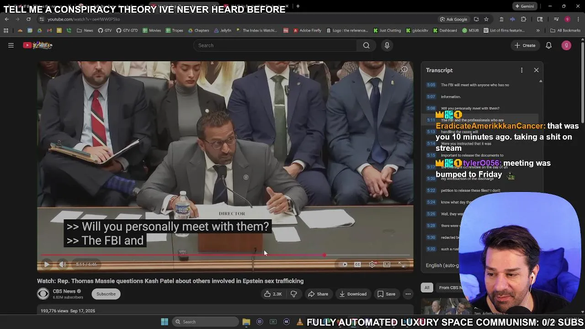Dislike the video with the thumbs down

(x=293, y=294)
